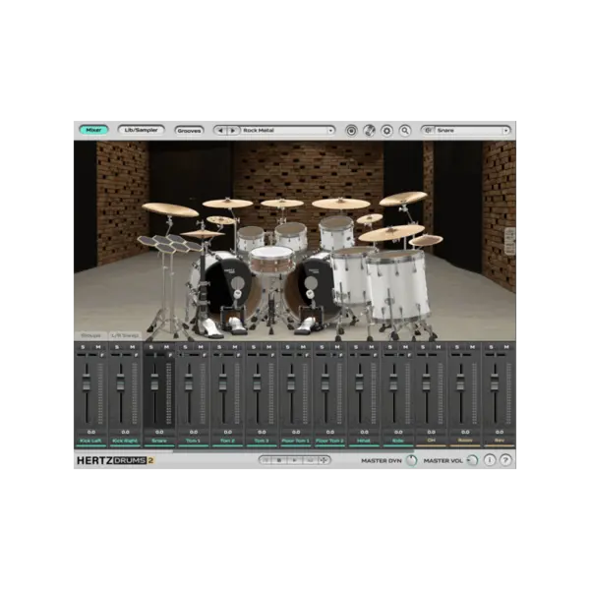Click the snare drum in the kit view
This screenshot has width=590, height=590.
tap(272, 259)
